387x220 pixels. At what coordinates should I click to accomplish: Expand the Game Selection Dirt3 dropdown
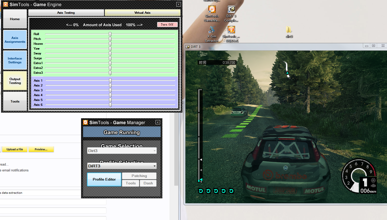[122, 151]
